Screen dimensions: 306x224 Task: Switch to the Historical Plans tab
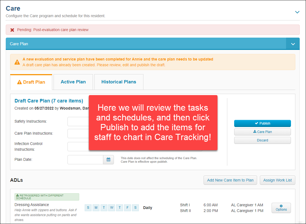pyautogui.click(x=119, y=82)
